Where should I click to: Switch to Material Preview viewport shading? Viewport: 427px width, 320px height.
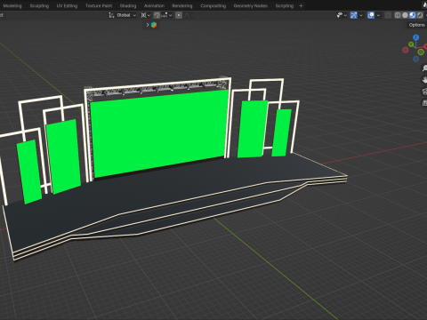point(413,15)
